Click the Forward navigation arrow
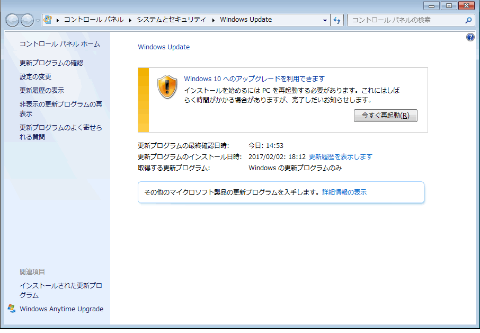The height and width of the screenshot is (333, 480). pos(27,21)
